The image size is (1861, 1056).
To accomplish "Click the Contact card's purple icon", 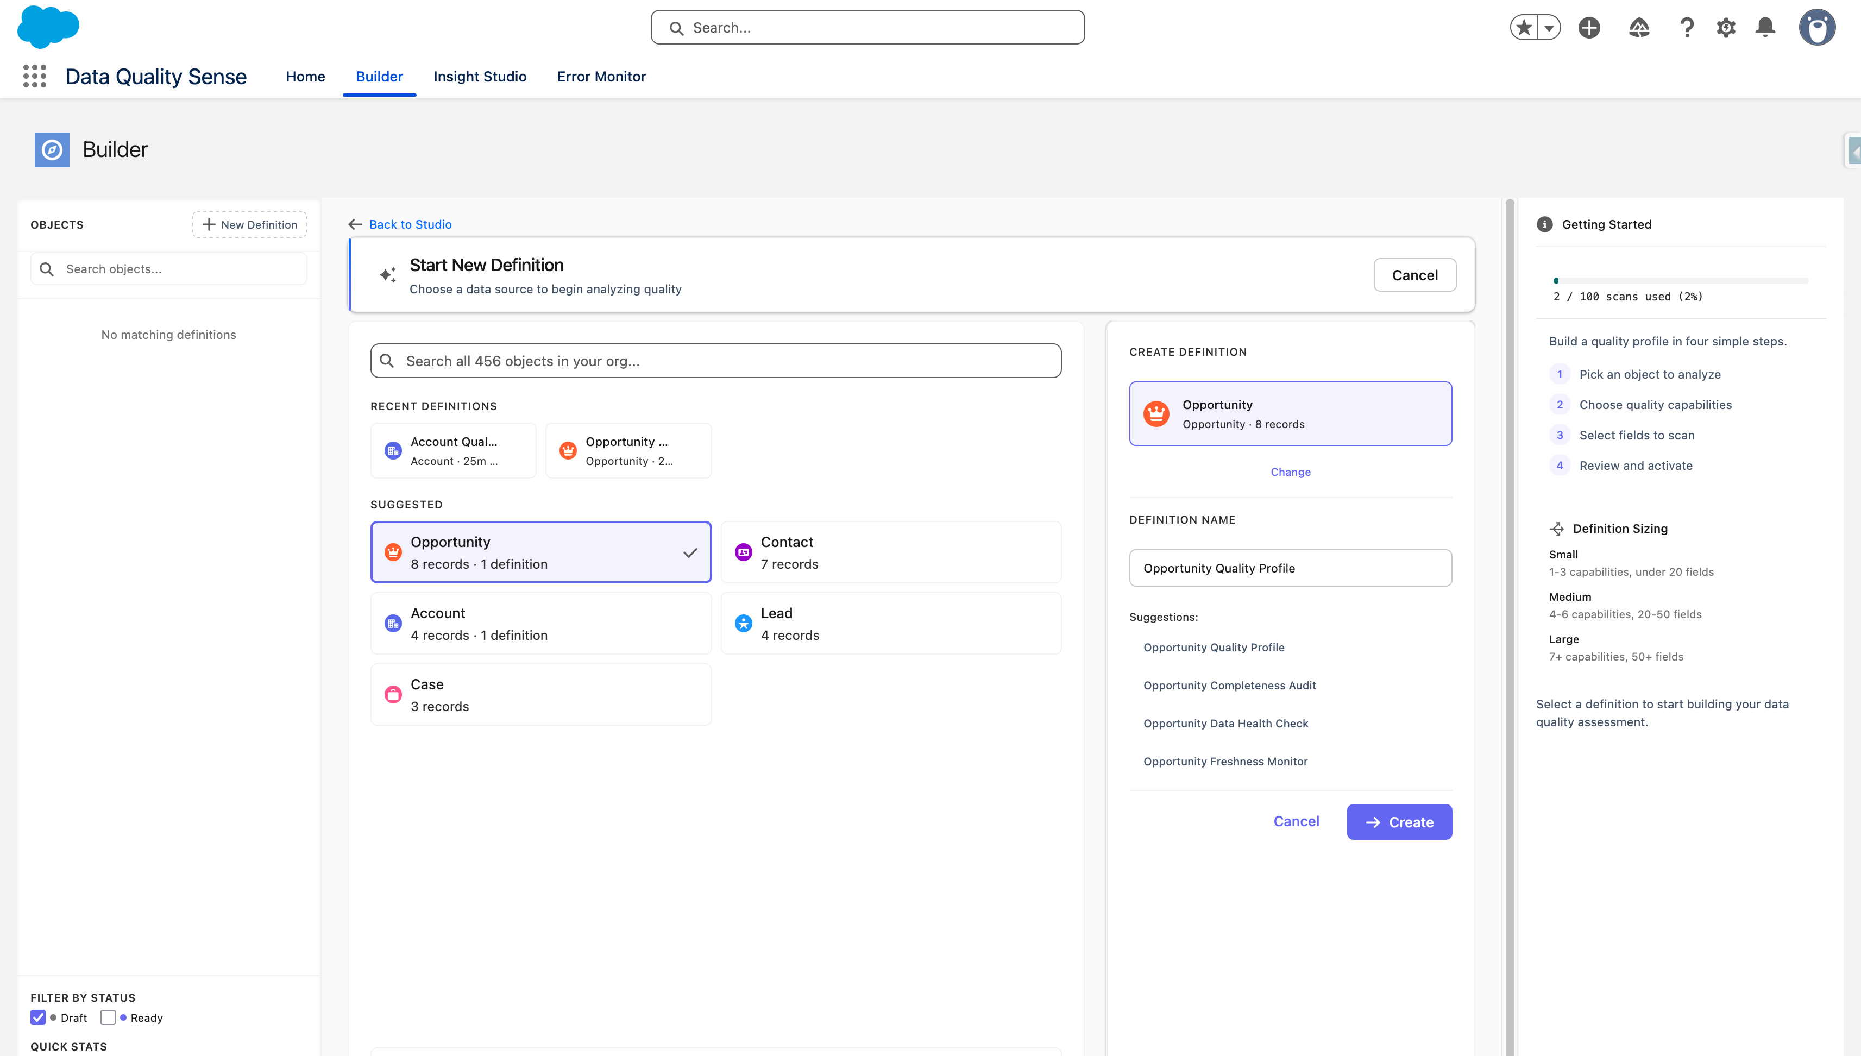I will (744, 552).
